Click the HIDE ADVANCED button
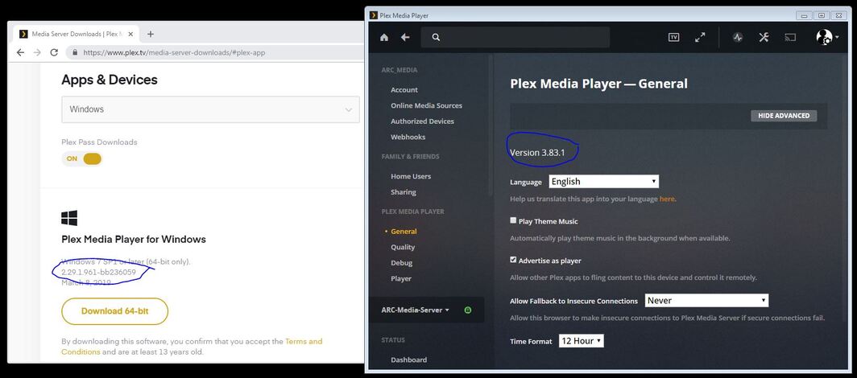This screenshot has width=857, height=378. tap(784, 116)
